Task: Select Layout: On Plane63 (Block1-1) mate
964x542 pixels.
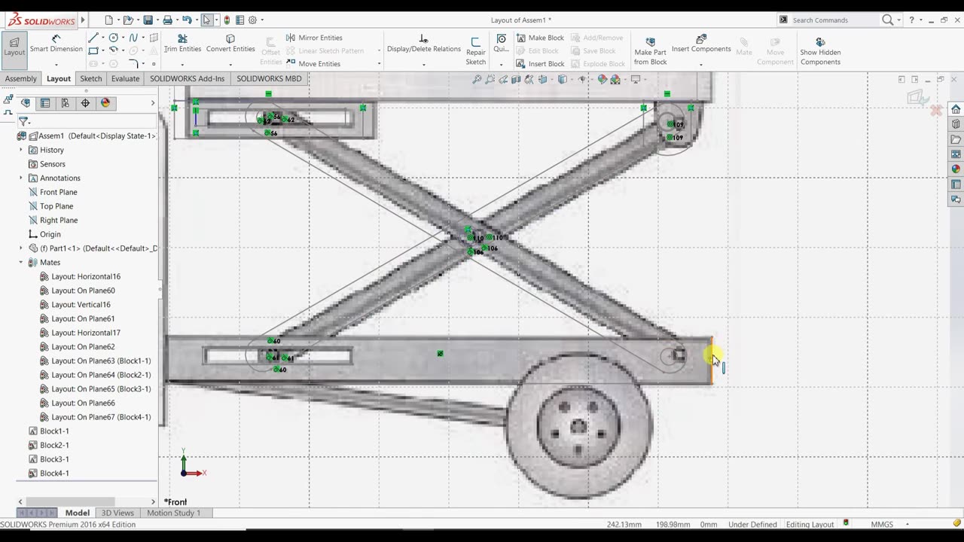Action: tap(95, 361)
